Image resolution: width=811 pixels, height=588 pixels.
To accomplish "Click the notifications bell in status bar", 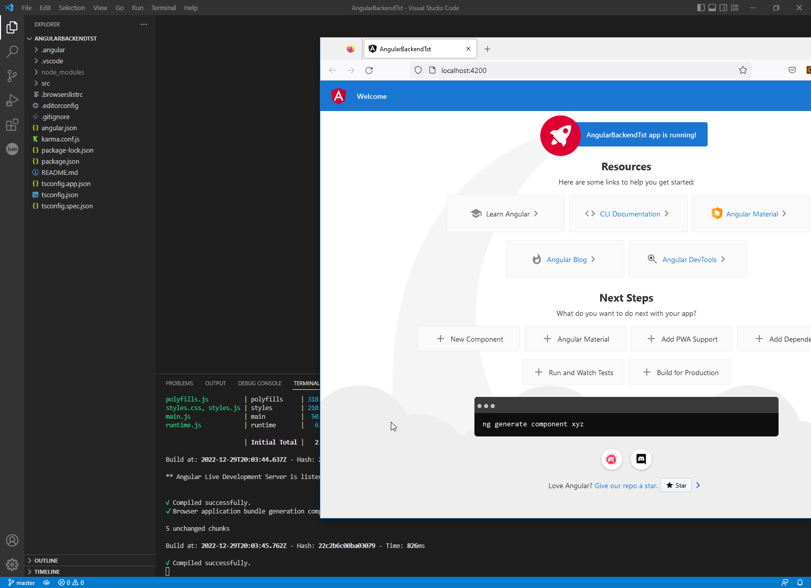I will tap(800, 582).
